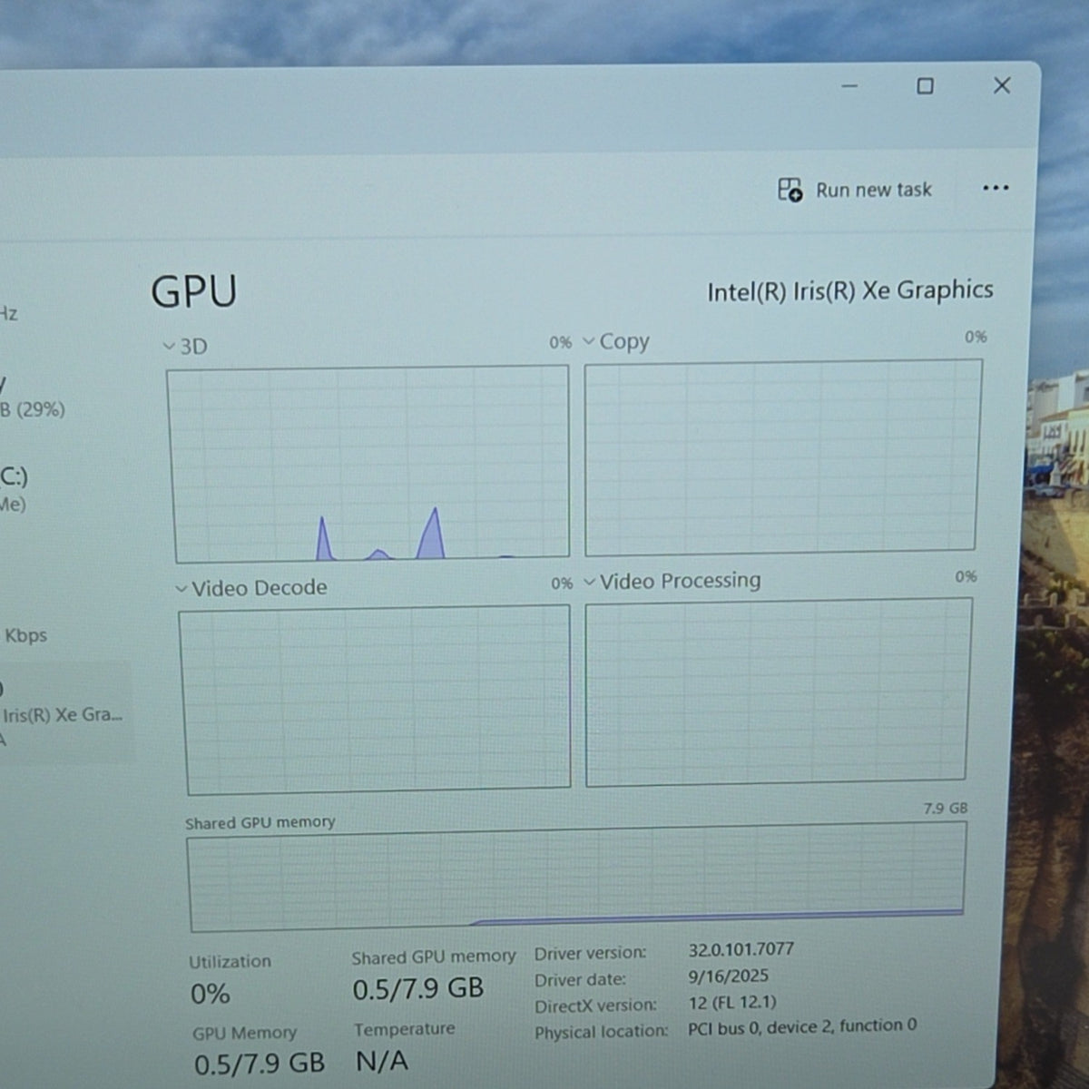This screenshot has width=1089, height=1089.
Task: Open the Video Decode engine dropdown
Action: [x=251, y=588]
